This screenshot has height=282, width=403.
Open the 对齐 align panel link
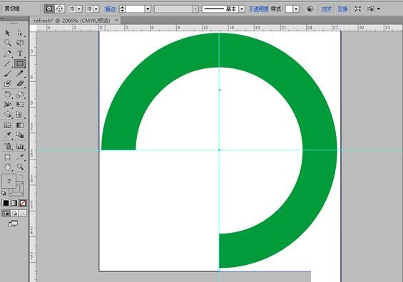tap(326, 9)
